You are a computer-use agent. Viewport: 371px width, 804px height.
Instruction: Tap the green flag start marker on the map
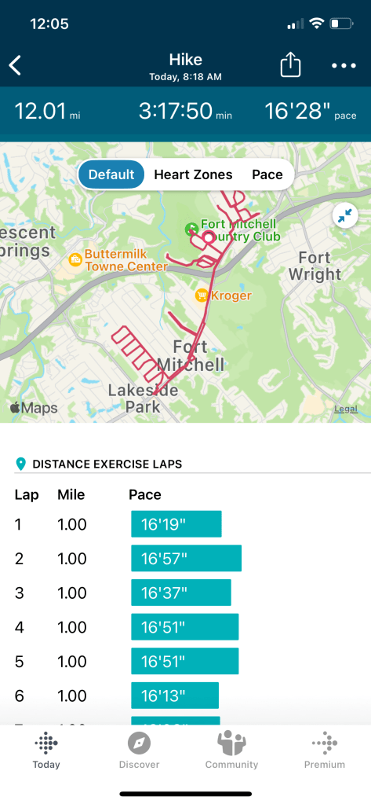click(191, 229)
